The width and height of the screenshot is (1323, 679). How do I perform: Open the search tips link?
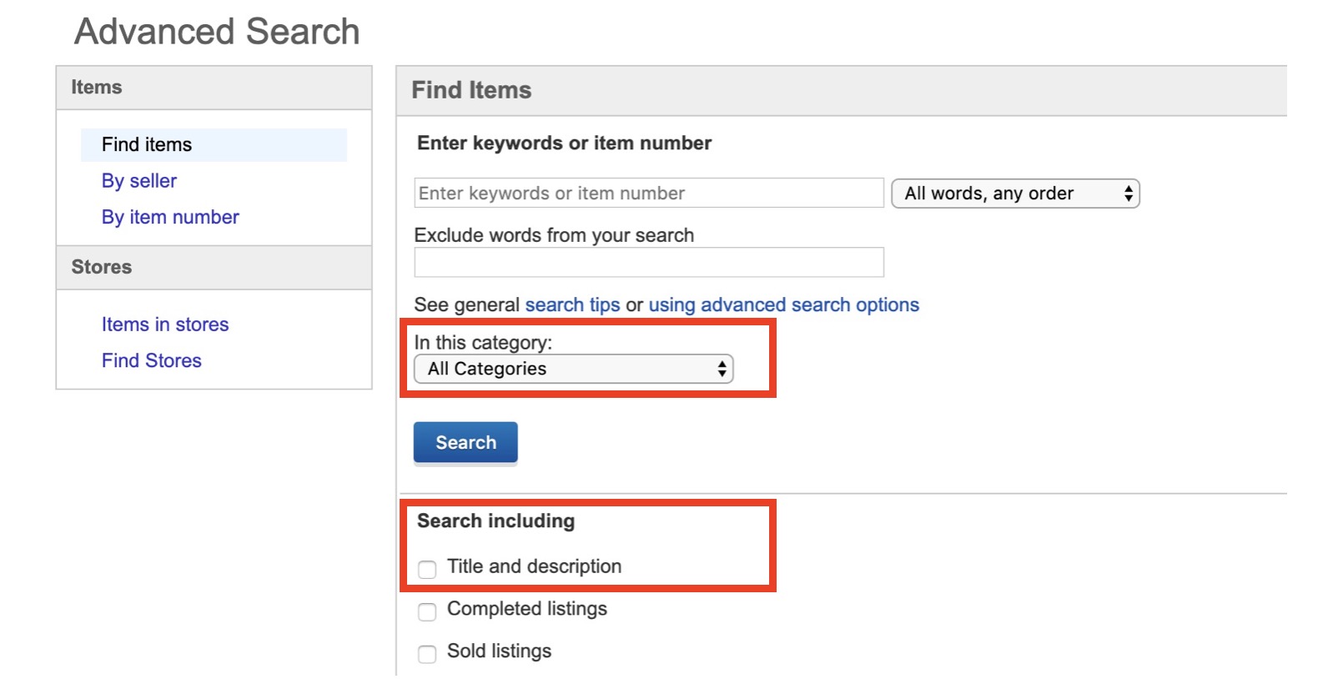click(572, 305)
